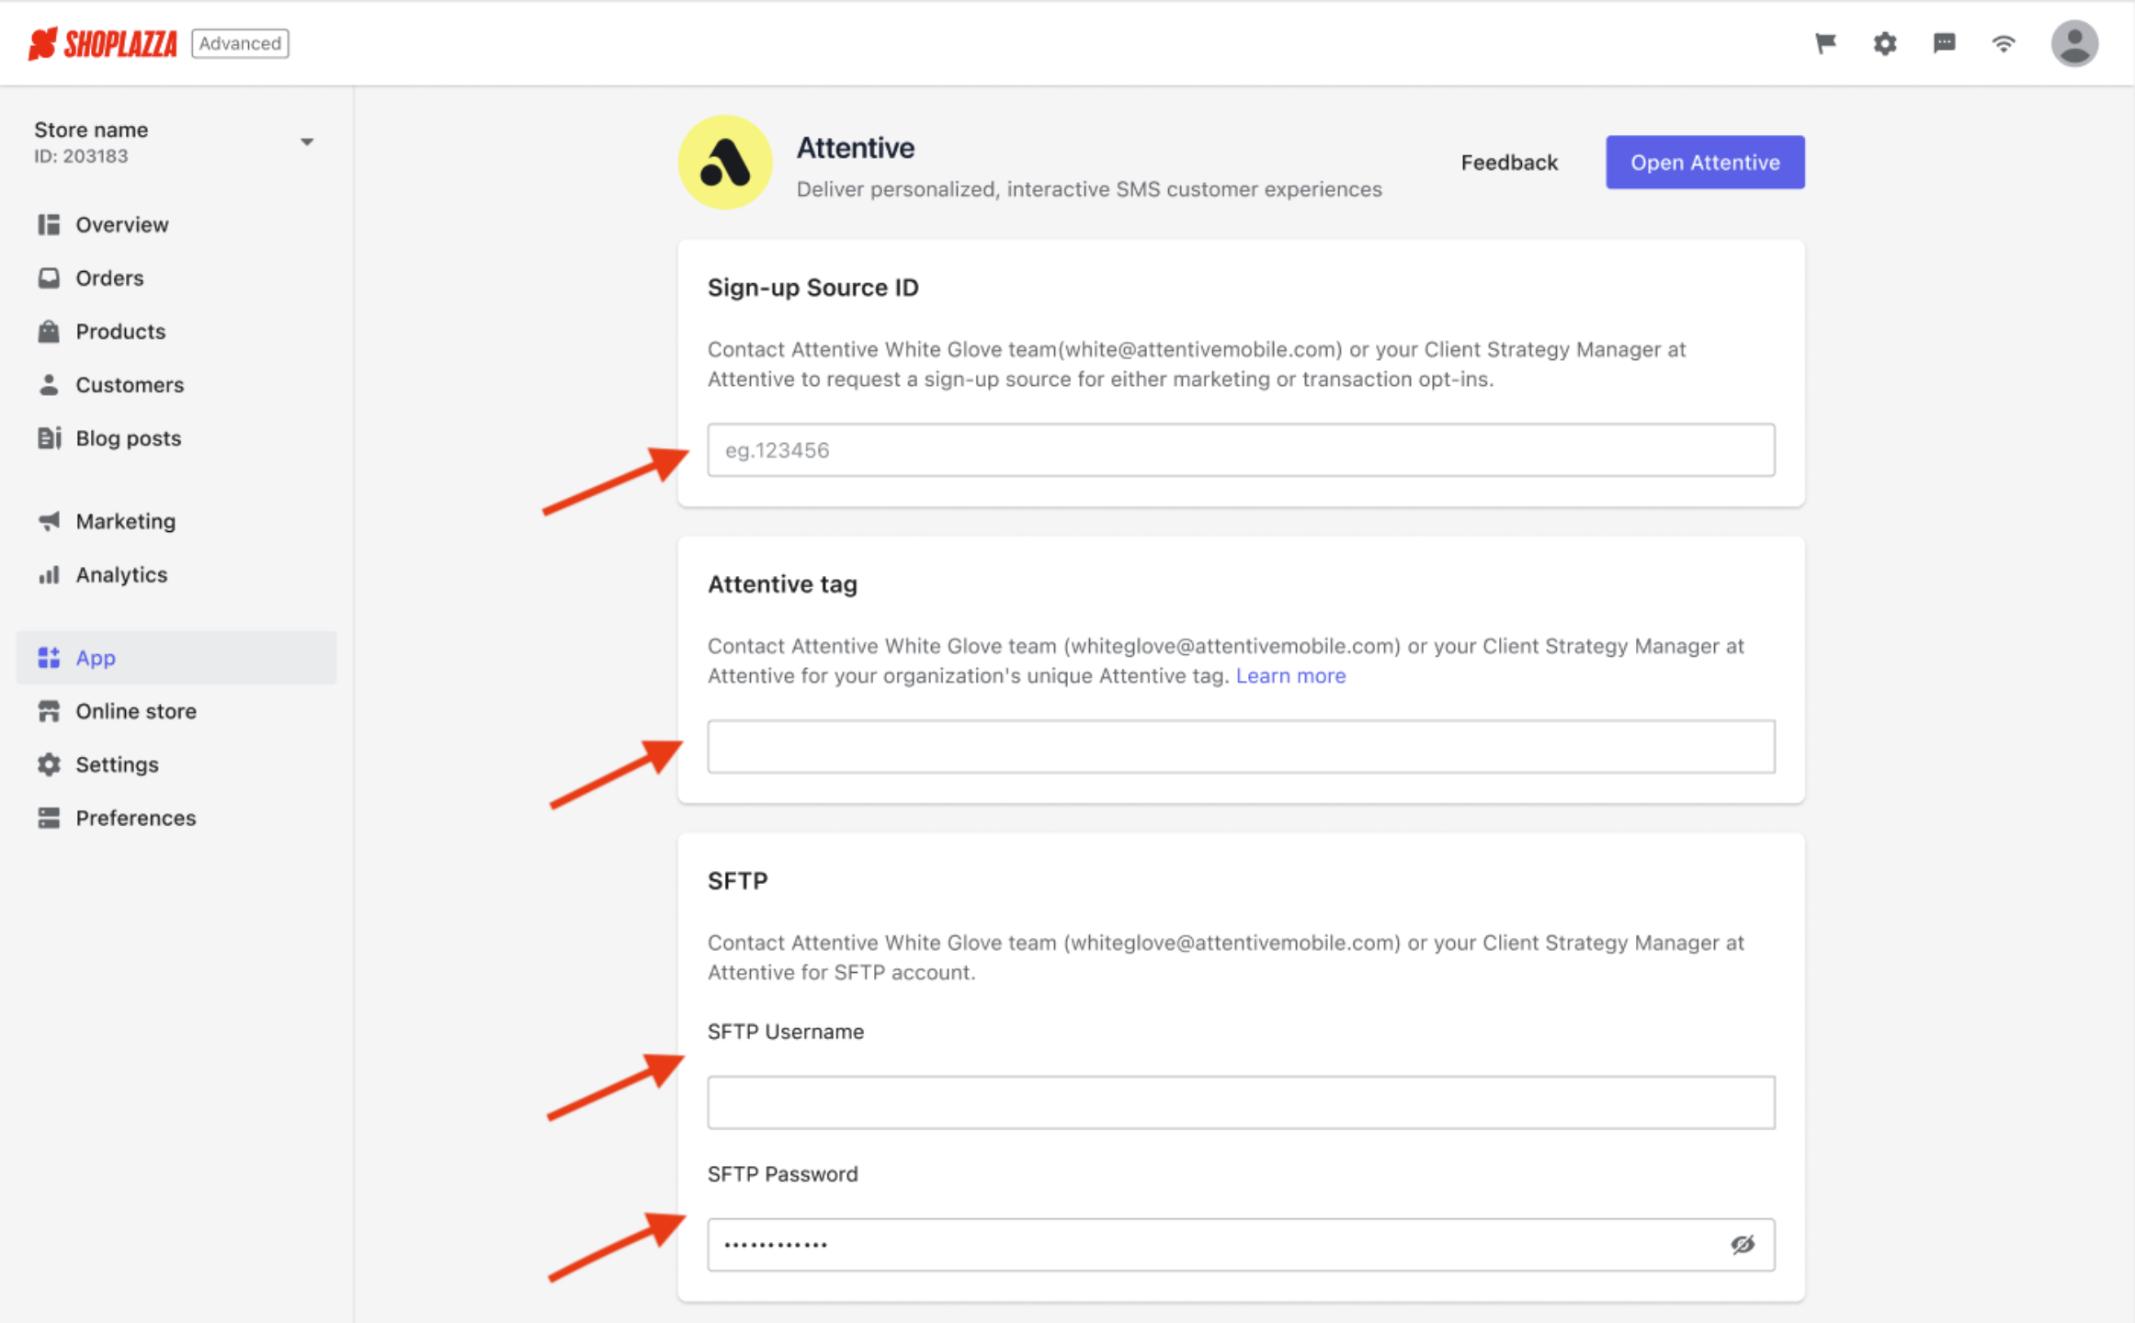The image size is (2135, 1323).
Task: Click the Analytics bar chart icon
Action: pyautogui.click(x=49, y=574)
